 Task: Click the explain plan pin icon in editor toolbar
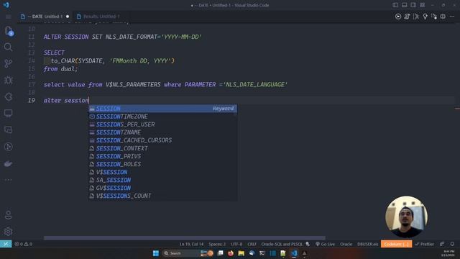click(x=425, y=17)
